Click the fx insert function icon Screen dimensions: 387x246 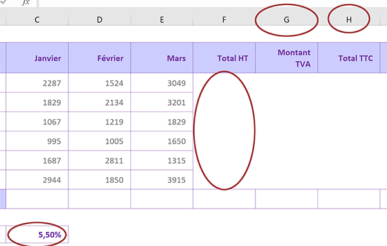point(25,3)
